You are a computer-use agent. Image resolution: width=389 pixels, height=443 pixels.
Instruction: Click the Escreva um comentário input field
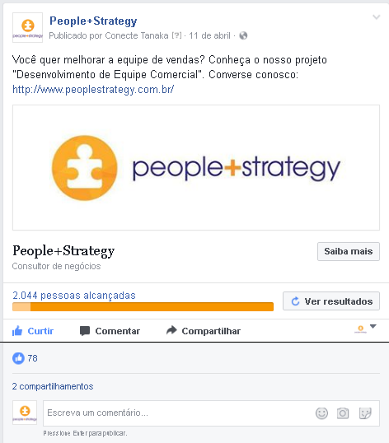[211, 413]
